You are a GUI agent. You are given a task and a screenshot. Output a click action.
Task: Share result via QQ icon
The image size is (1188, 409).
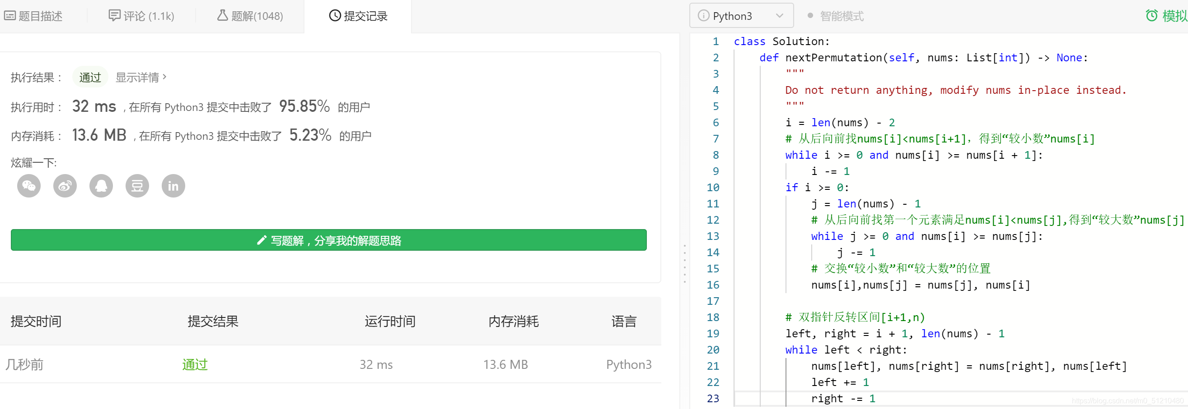(x=101, y=186)
